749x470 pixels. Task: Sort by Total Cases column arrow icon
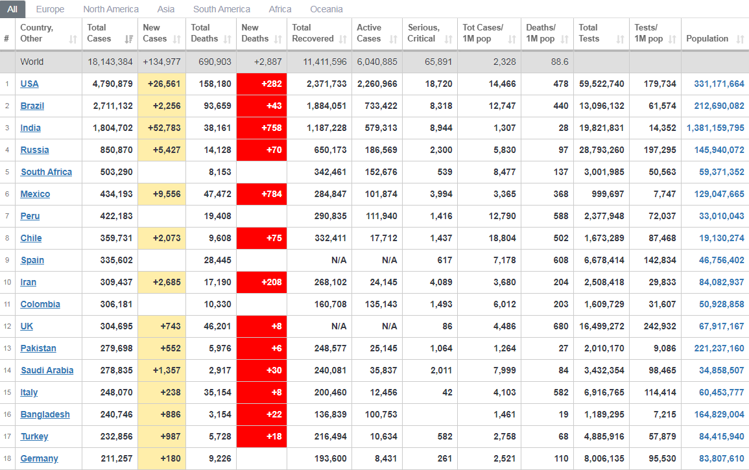(128, 39)
